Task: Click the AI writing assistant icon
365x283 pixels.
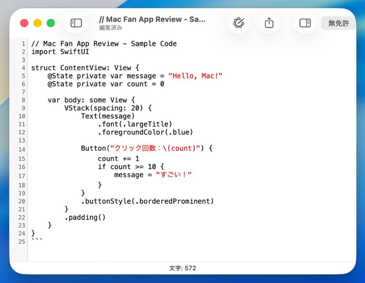Action: [x=238, y=23]
